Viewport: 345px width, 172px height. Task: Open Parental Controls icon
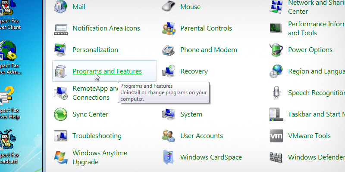pyautogui.click(x=168, y=28)
